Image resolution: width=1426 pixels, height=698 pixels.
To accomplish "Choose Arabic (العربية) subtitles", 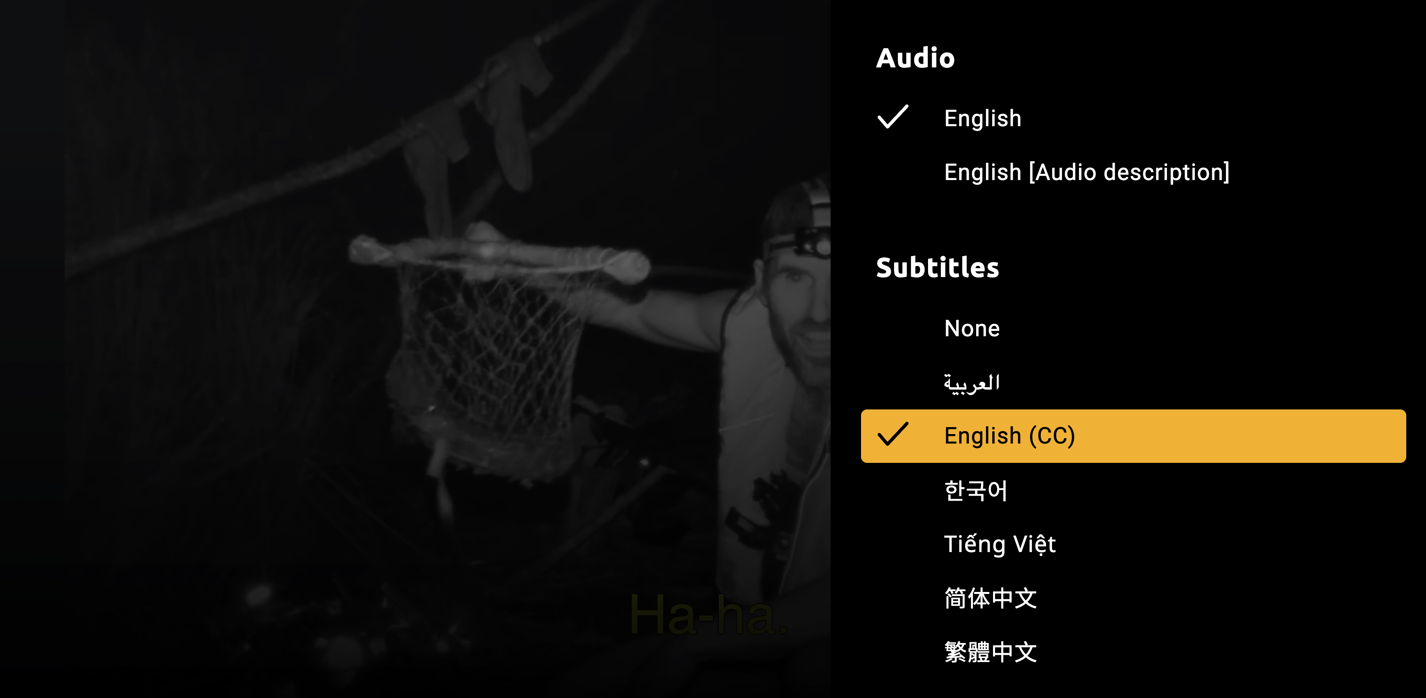I will pos(972,382).
